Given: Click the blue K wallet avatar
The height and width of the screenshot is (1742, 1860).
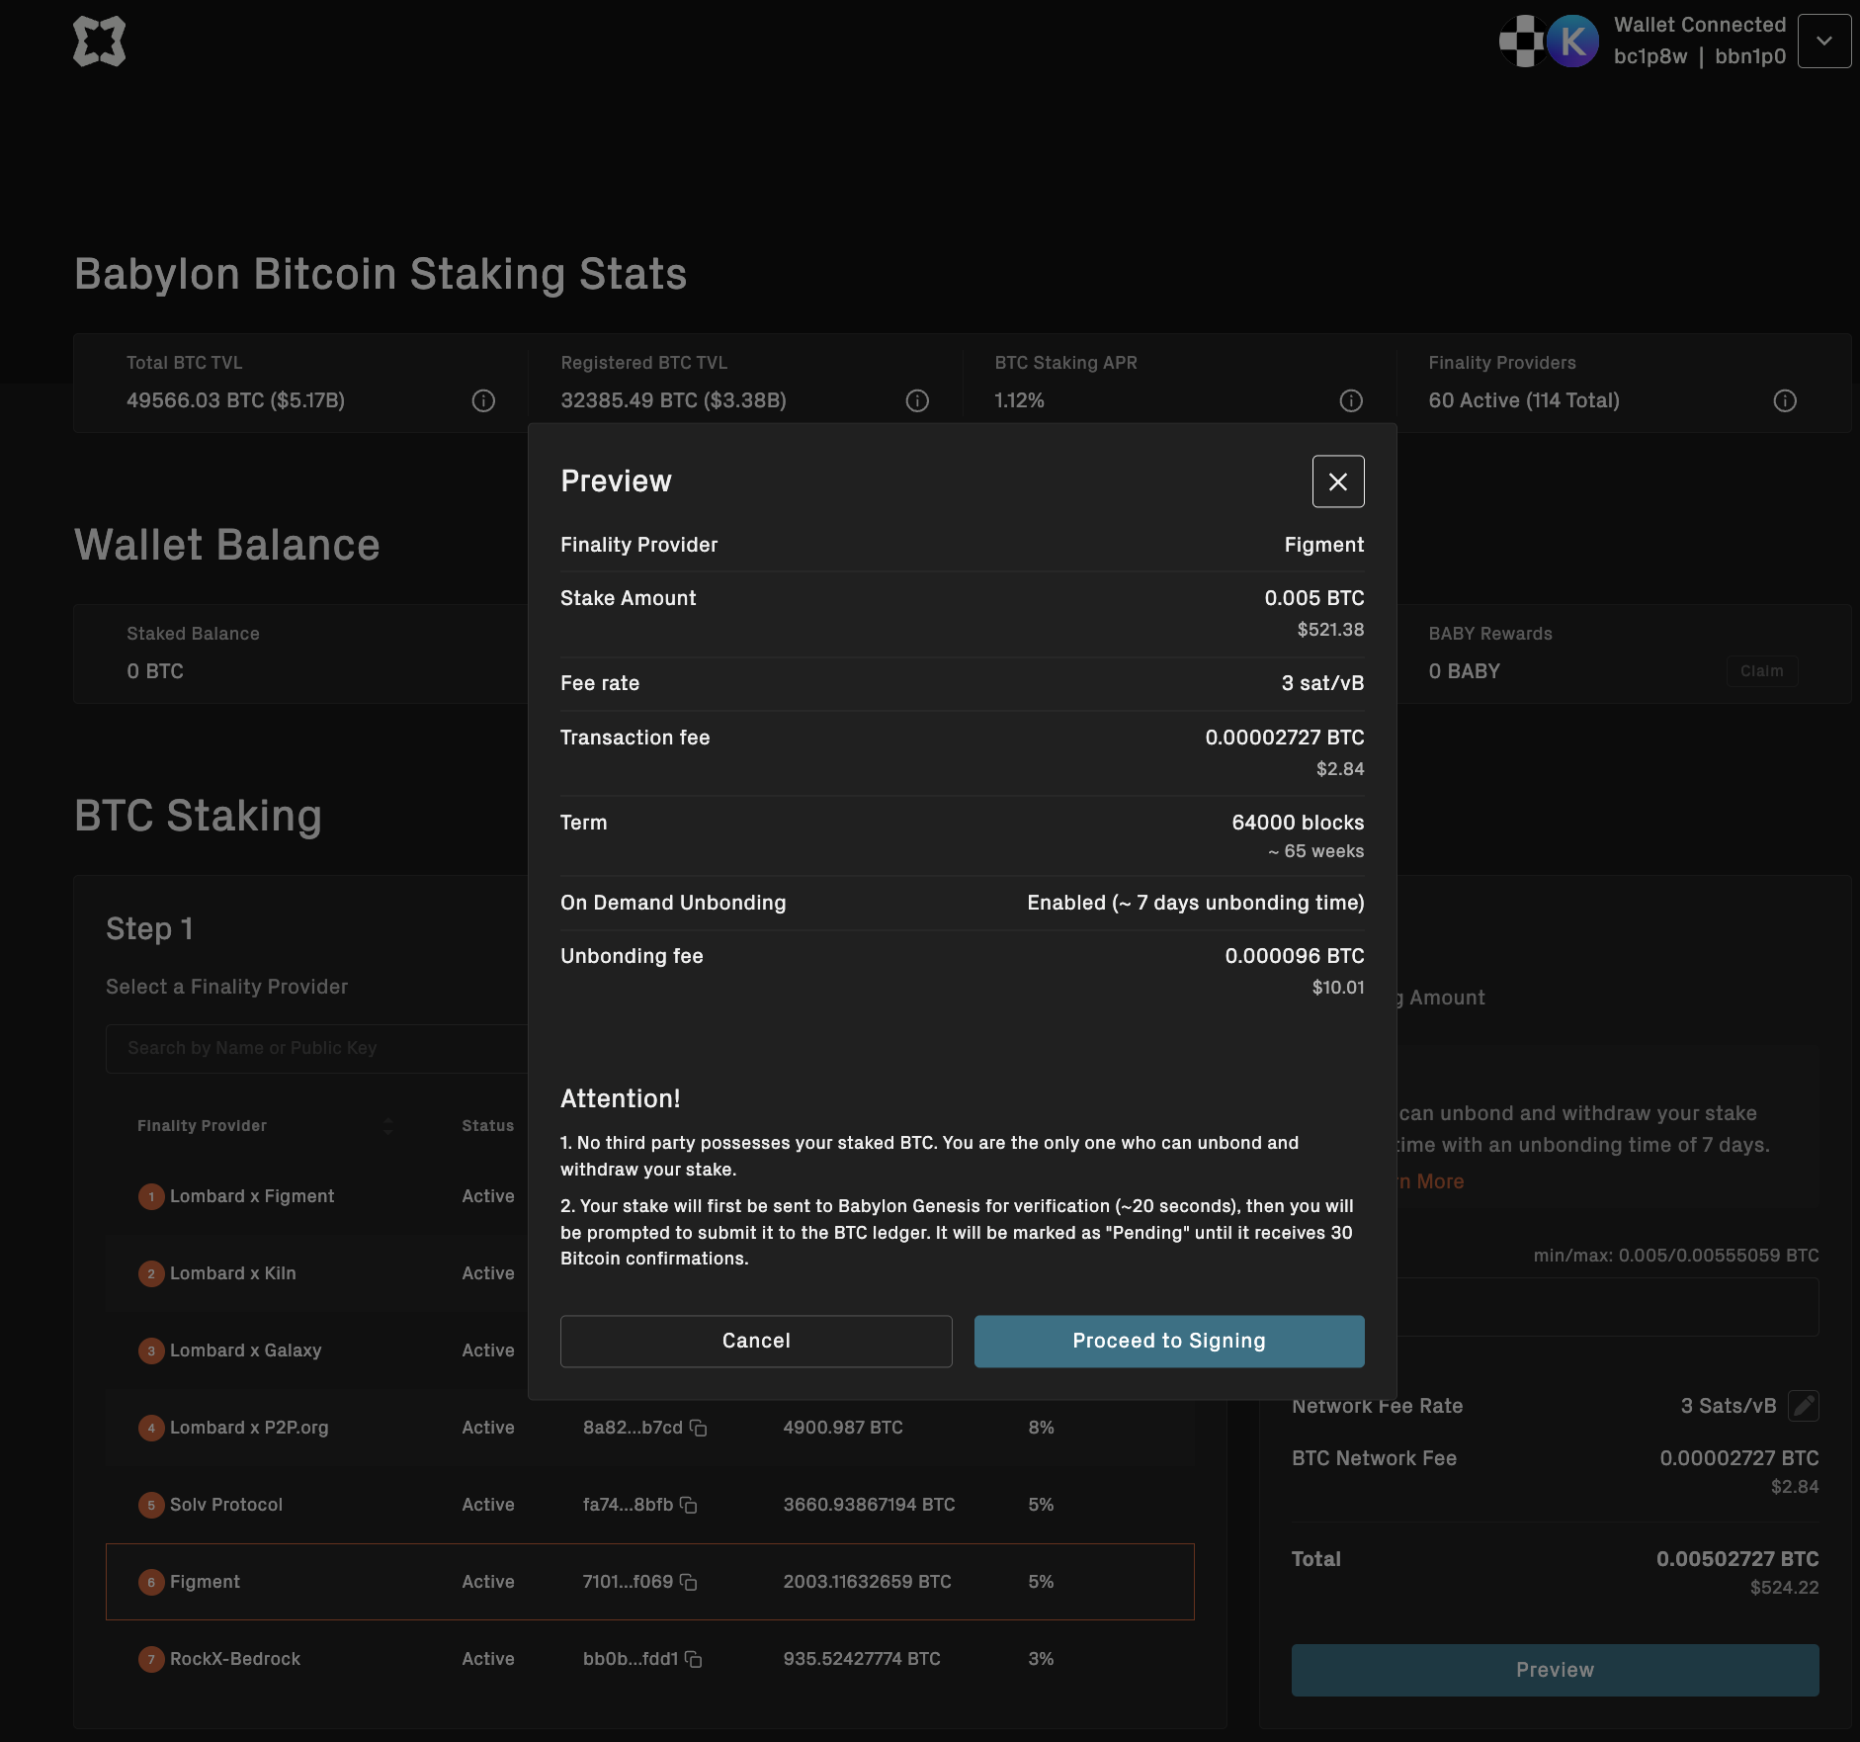Looking at the screenshot, I should click(1572, 42).
